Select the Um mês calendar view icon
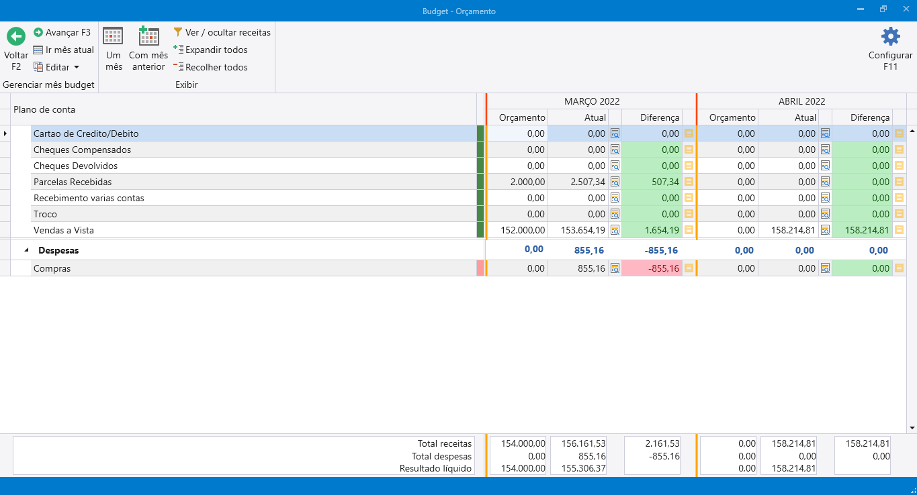This screenshot has height=495, width=917. coord(113,36)
